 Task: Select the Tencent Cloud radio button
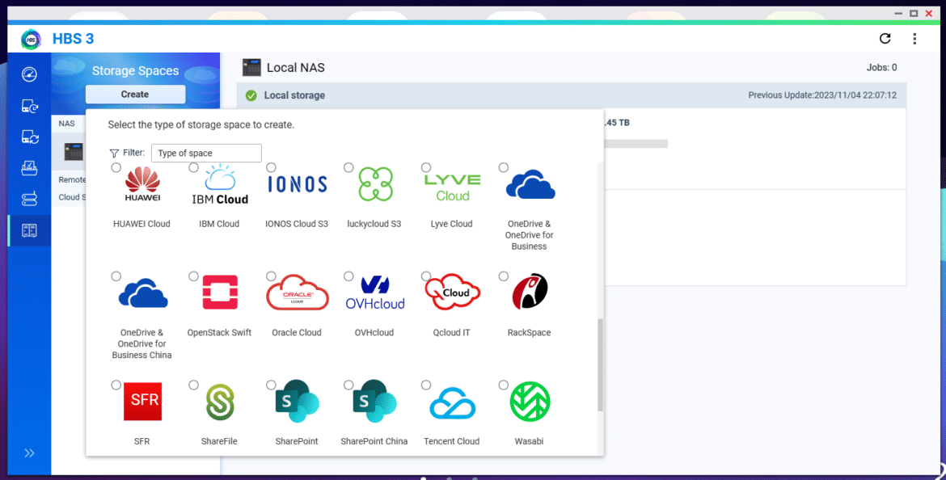coord(426,385)
